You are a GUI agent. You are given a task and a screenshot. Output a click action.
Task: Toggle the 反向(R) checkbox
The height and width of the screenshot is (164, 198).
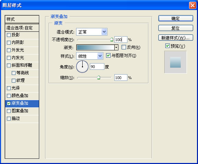coord(124,47)
